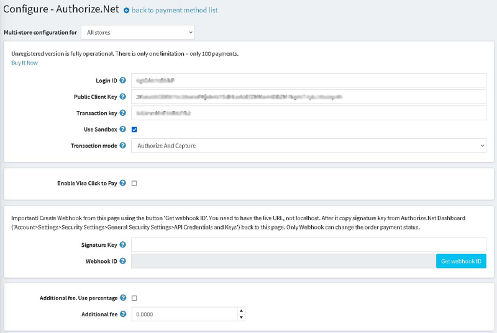The width and height of the screenshot is (497, 333).
Task: Click the Configure - Authorize.Net heading
Action: point(61,9)
